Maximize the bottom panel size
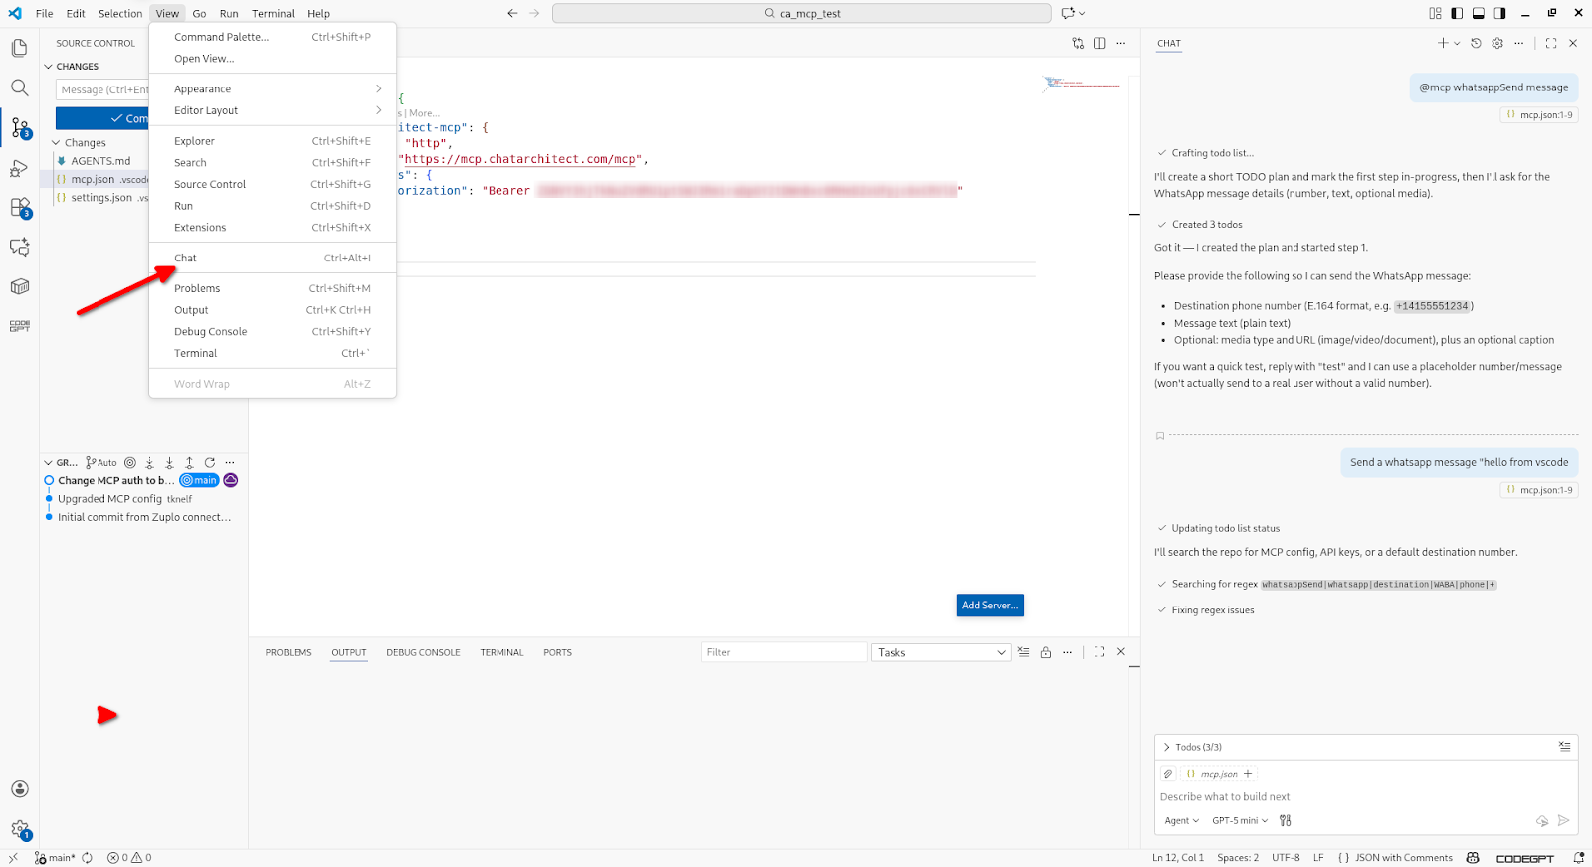1592x867 pixels. coord(1099,652)
